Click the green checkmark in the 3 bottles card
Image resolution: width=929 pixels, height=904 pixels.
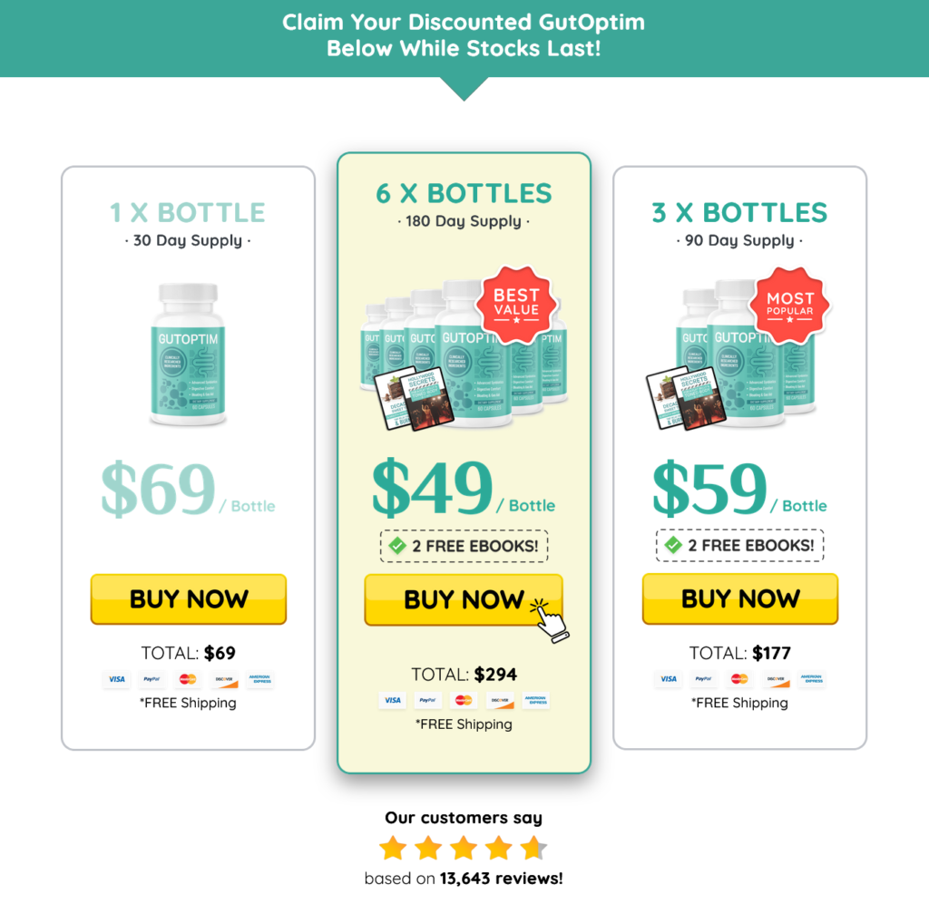click(x=673, y=545)
